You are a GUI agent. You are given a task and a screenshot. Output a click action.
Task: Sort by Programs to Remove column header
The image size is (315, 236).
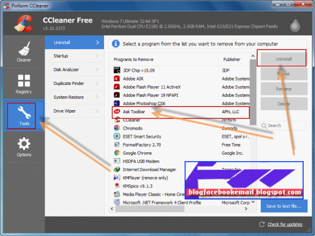click(x=164, y=59)
